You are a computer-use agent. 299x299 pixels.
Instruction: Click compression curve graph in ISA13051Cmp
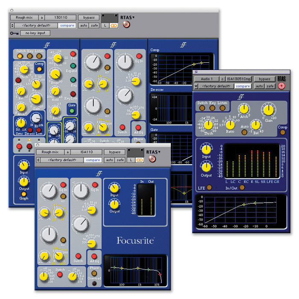click(241, 211)
